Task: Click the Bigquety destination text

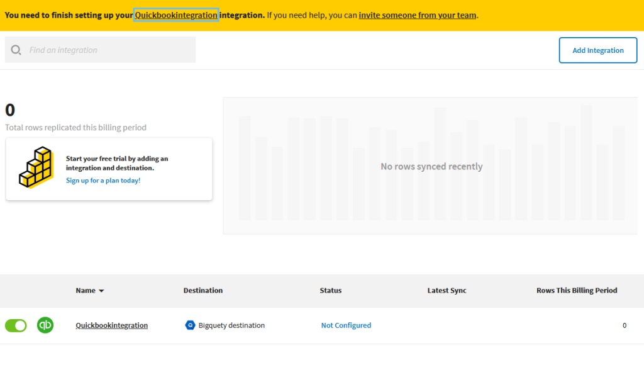Action: coord(231,325)
